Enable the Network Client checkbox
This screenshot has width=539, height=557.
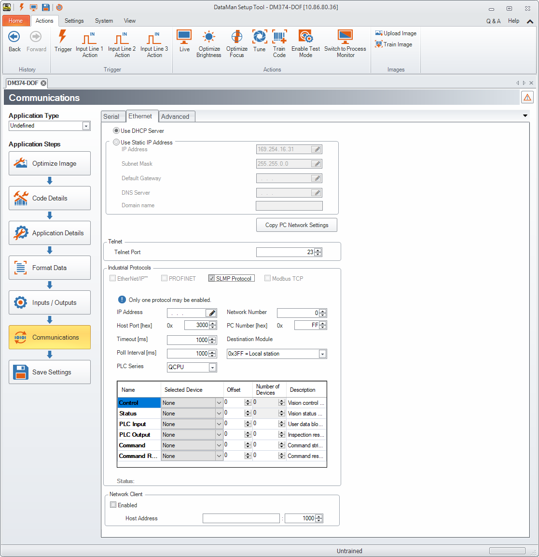click(x=113, y=505)
